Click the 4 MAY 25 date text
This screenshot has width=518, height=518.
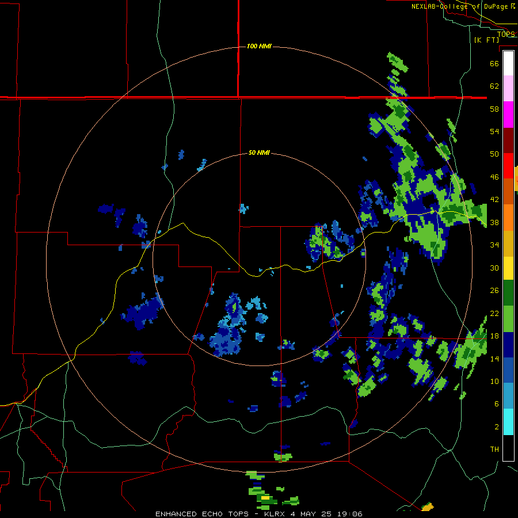(312, 514)
